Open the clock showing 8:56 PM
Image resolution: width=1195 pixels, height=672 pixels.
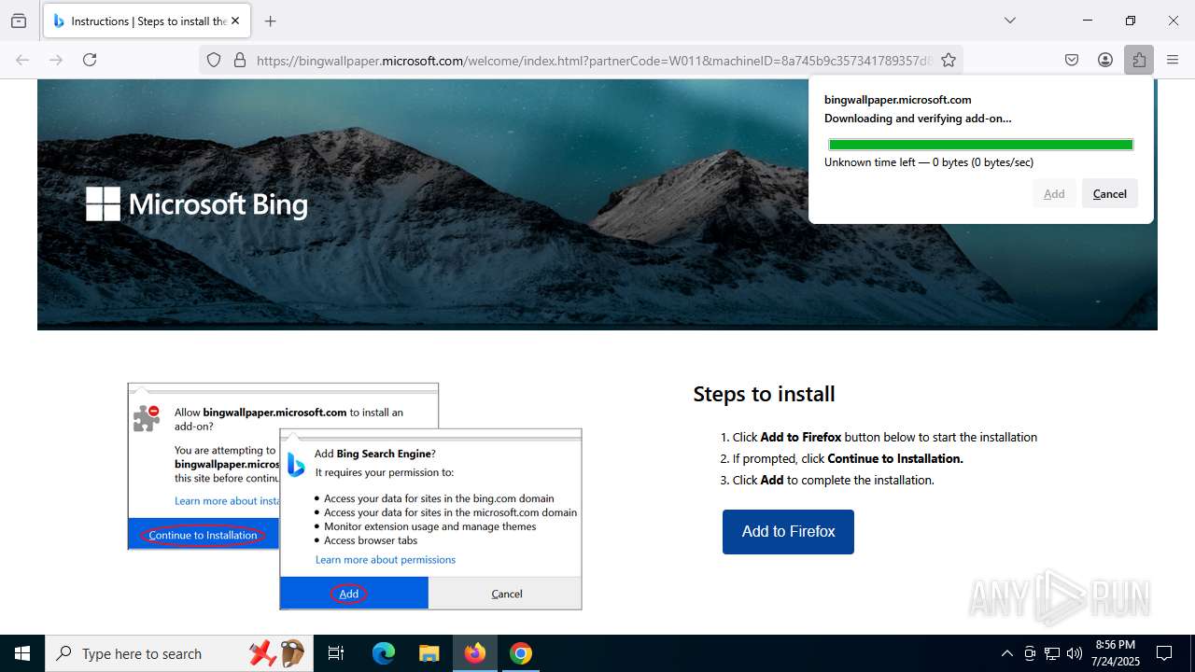click(x=1115, y=653)
